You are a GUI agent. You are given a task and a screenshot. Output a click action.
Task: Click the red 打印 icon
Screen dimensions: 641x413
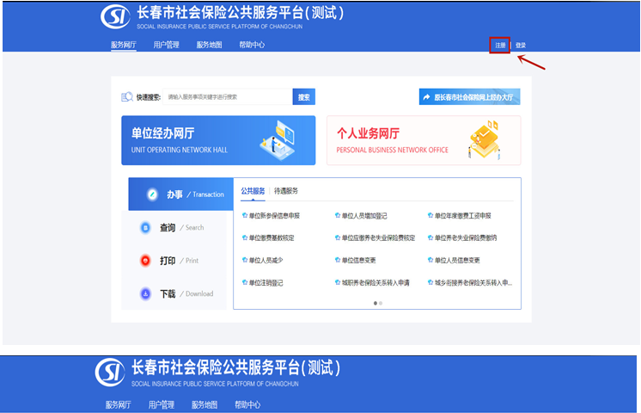point(145,261)
